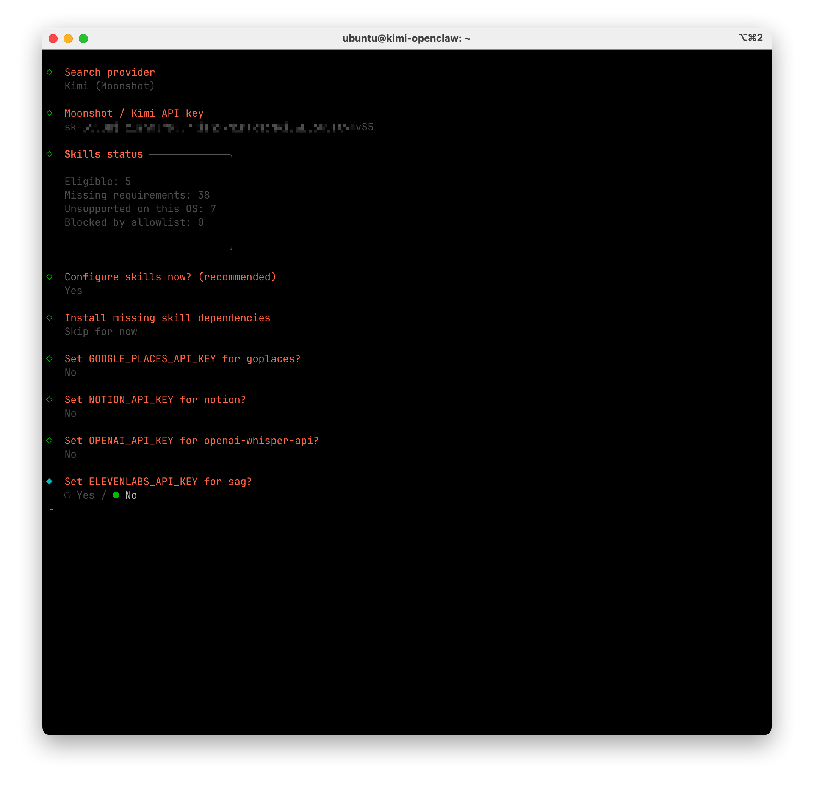The width and height of the screenshot is (814, 792).
Task: Click the ELEVENLABS_API_KEY question text
Action: 158,481
